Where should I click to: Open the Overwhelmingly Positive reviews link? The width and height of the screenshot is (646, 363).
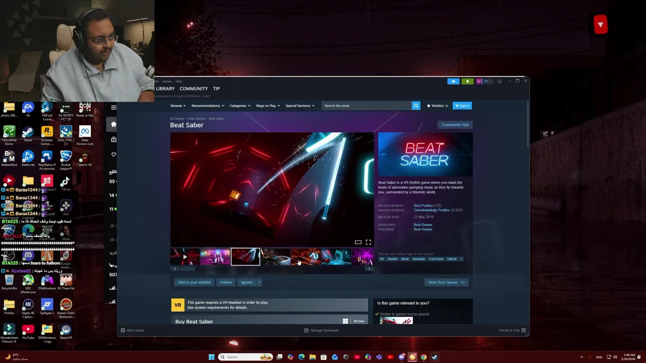(x=432, y=210)
